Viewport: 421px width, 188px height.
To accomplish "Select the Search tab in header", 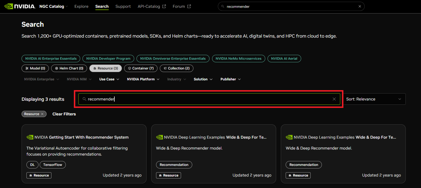I will 102,6.
